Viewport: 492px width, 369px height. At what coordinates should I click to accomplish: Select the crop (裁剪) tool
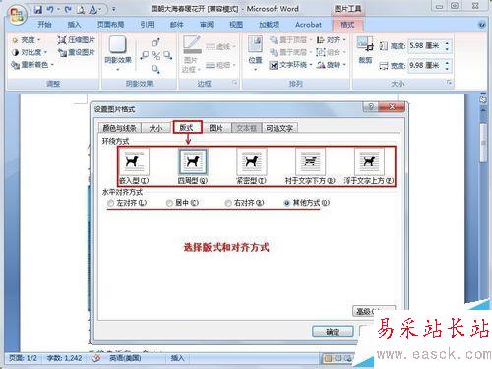pyautogui.click(x=365, y=50)
